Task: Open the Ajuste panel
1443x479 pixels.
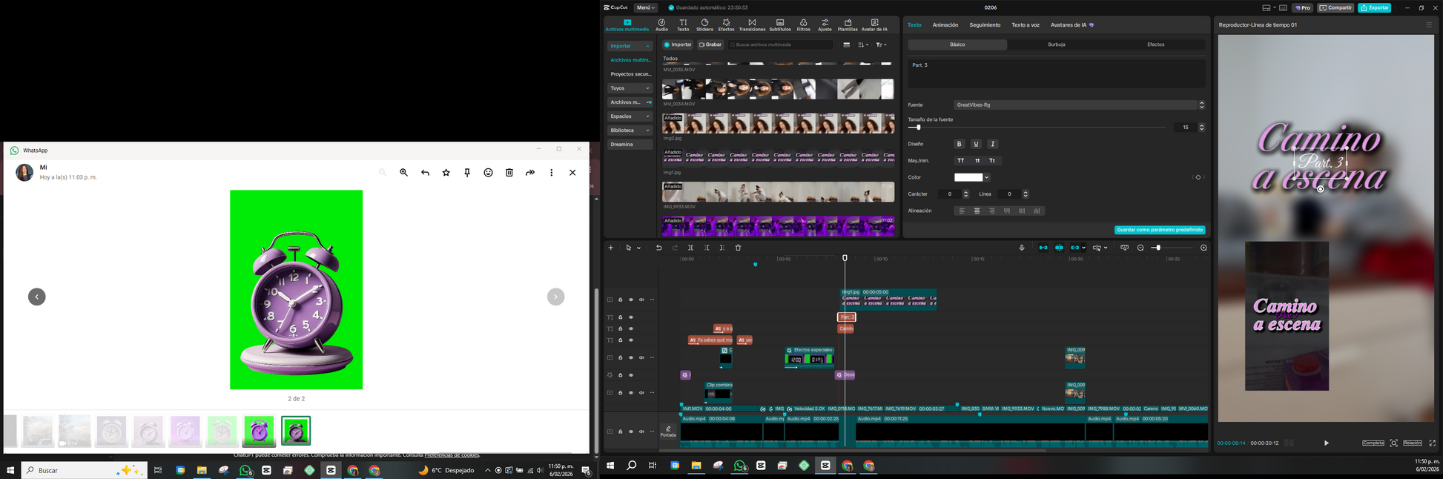Action: coord(825,25)
